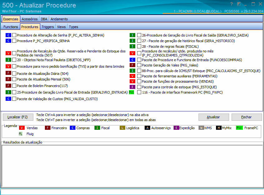Click the help question mark icon in title bar
The image size is (264, 195).
coord(232,4)
